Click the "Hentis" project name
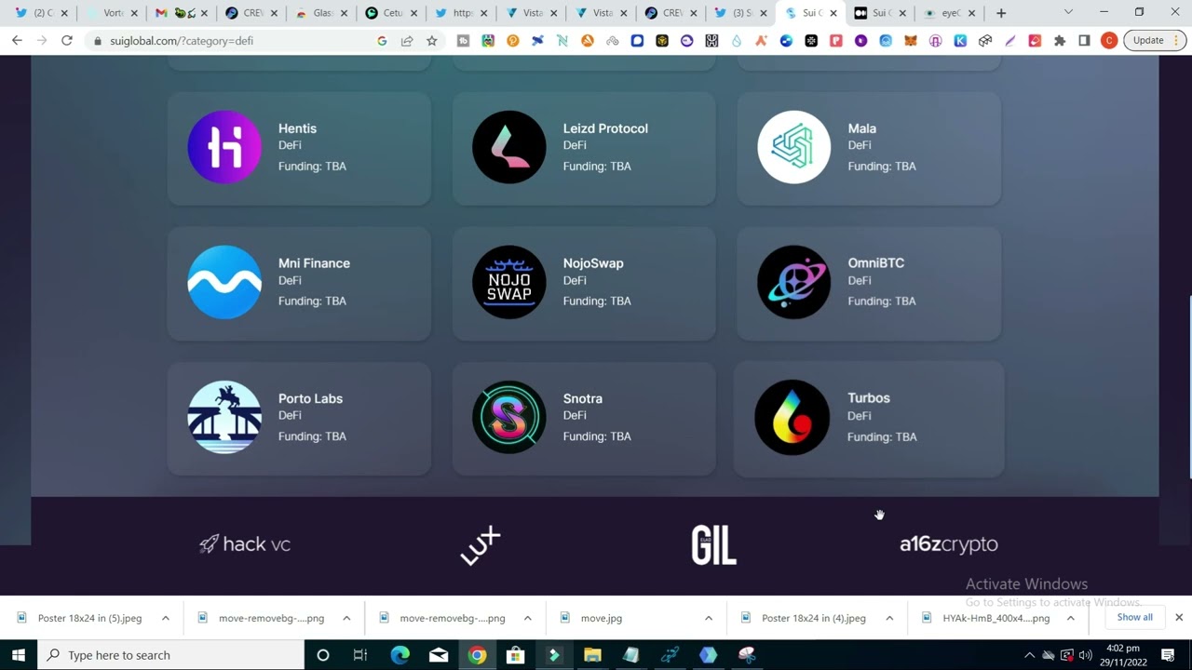Screen dimensions: 1192x670 coord(297,128)
